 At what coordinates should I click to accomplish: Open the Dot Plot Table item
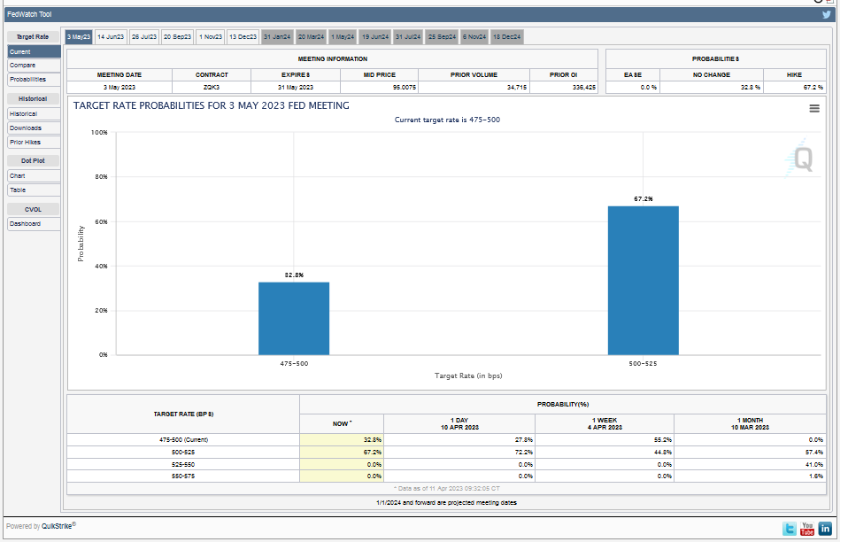pos(34,190)
